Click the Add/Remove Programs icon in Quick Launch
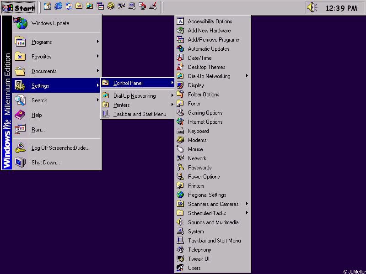Viewport: 366px width, 274px height. point(100,6)
